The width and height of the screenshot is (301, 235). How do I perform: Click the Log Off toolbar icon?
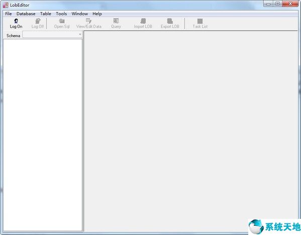click(x=38, y=21)
